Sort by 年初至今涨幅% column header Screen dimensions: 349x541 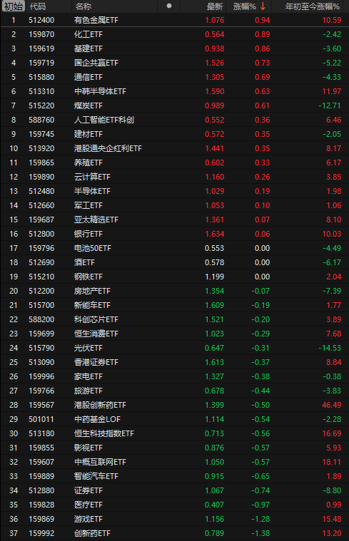(x=313, y=6)
